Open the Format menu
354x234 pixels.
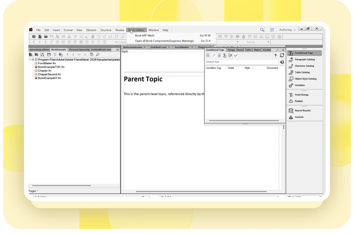pyautogui.click(x=68, y=30)
